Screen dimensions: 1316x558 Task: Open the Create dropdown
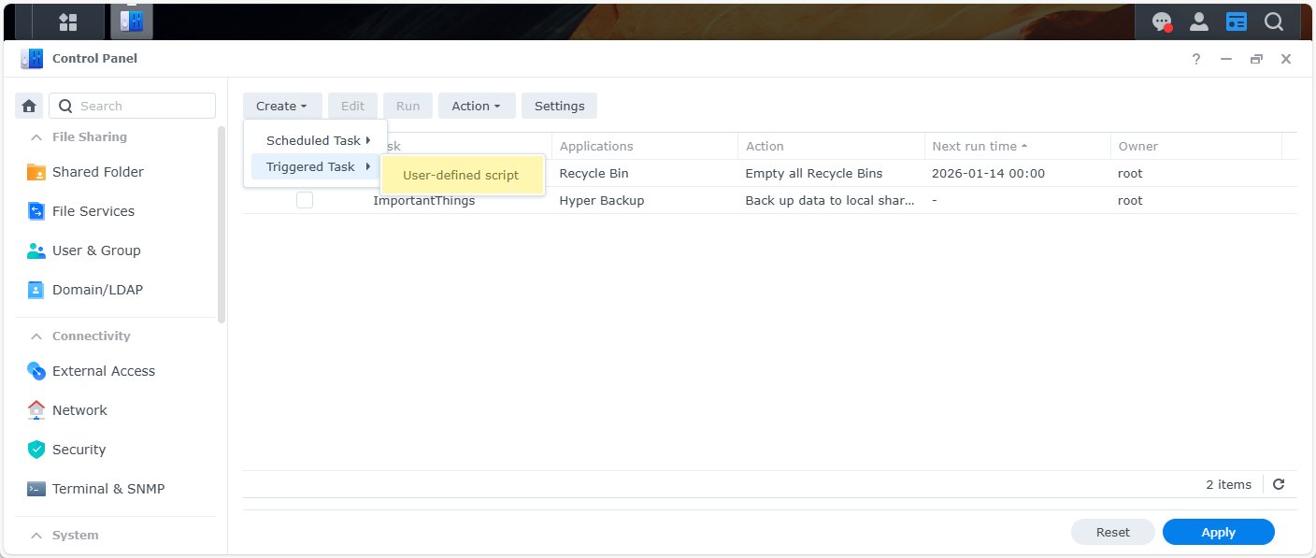[x=281, y=106]
